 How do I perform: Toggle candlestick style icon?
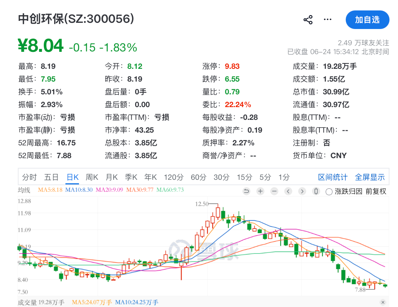316,191
